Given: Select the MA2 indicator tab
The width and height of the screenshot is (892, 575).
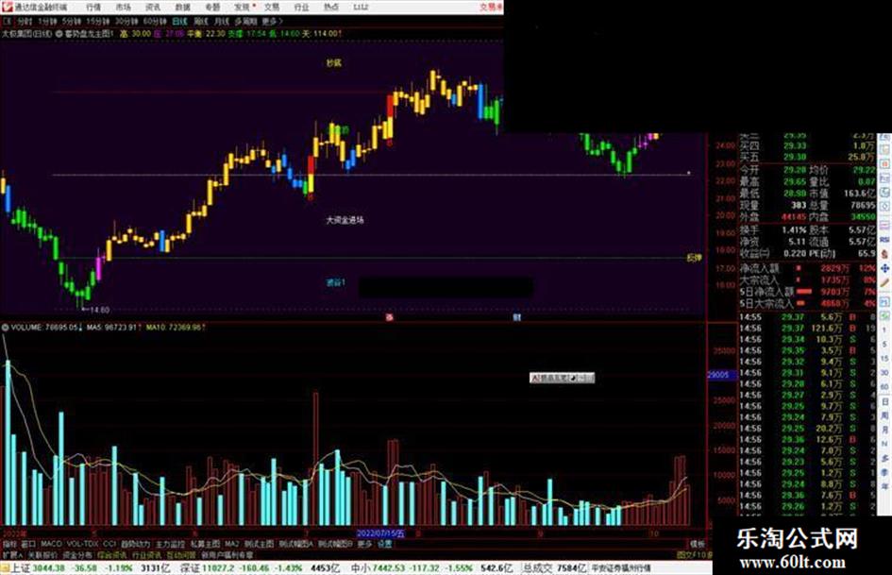Looking at the screenshot, I should [x=232, y=544].
